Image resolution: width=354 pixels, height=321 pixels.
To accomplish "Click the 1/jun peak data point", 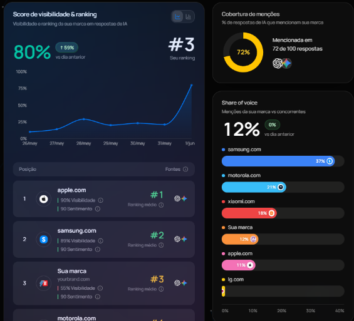I will pos(192,85).
